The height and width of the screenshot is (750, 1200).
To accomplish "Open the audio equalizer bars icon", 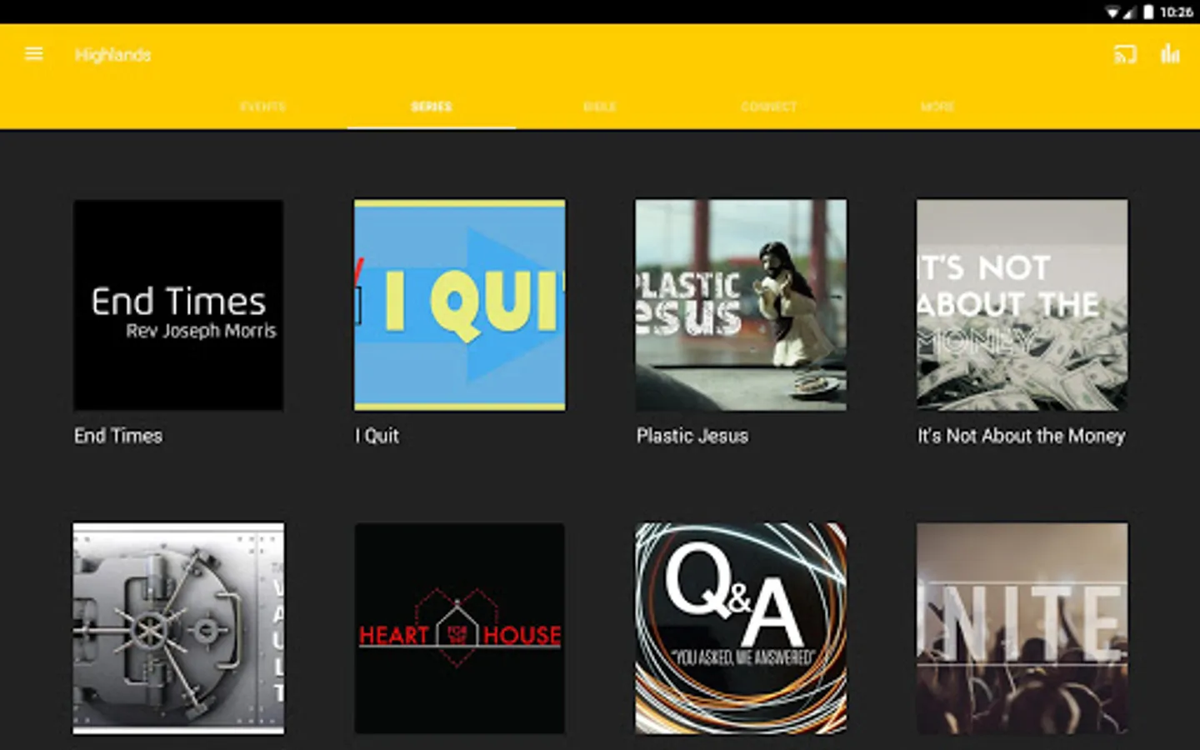I will (x=1170, y=54).
